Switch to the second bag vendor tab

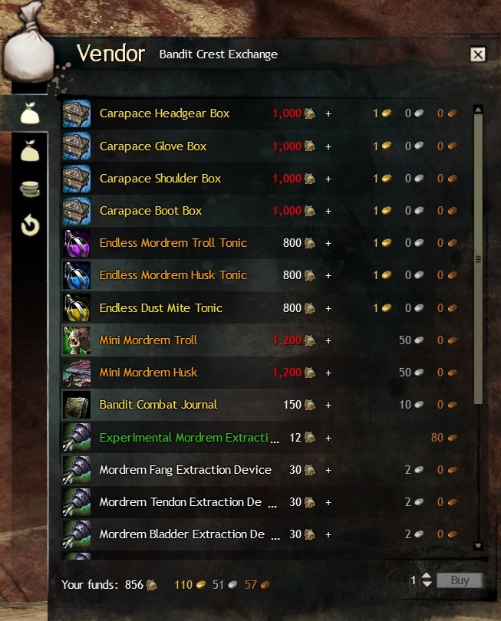click(x=30, y=151)
